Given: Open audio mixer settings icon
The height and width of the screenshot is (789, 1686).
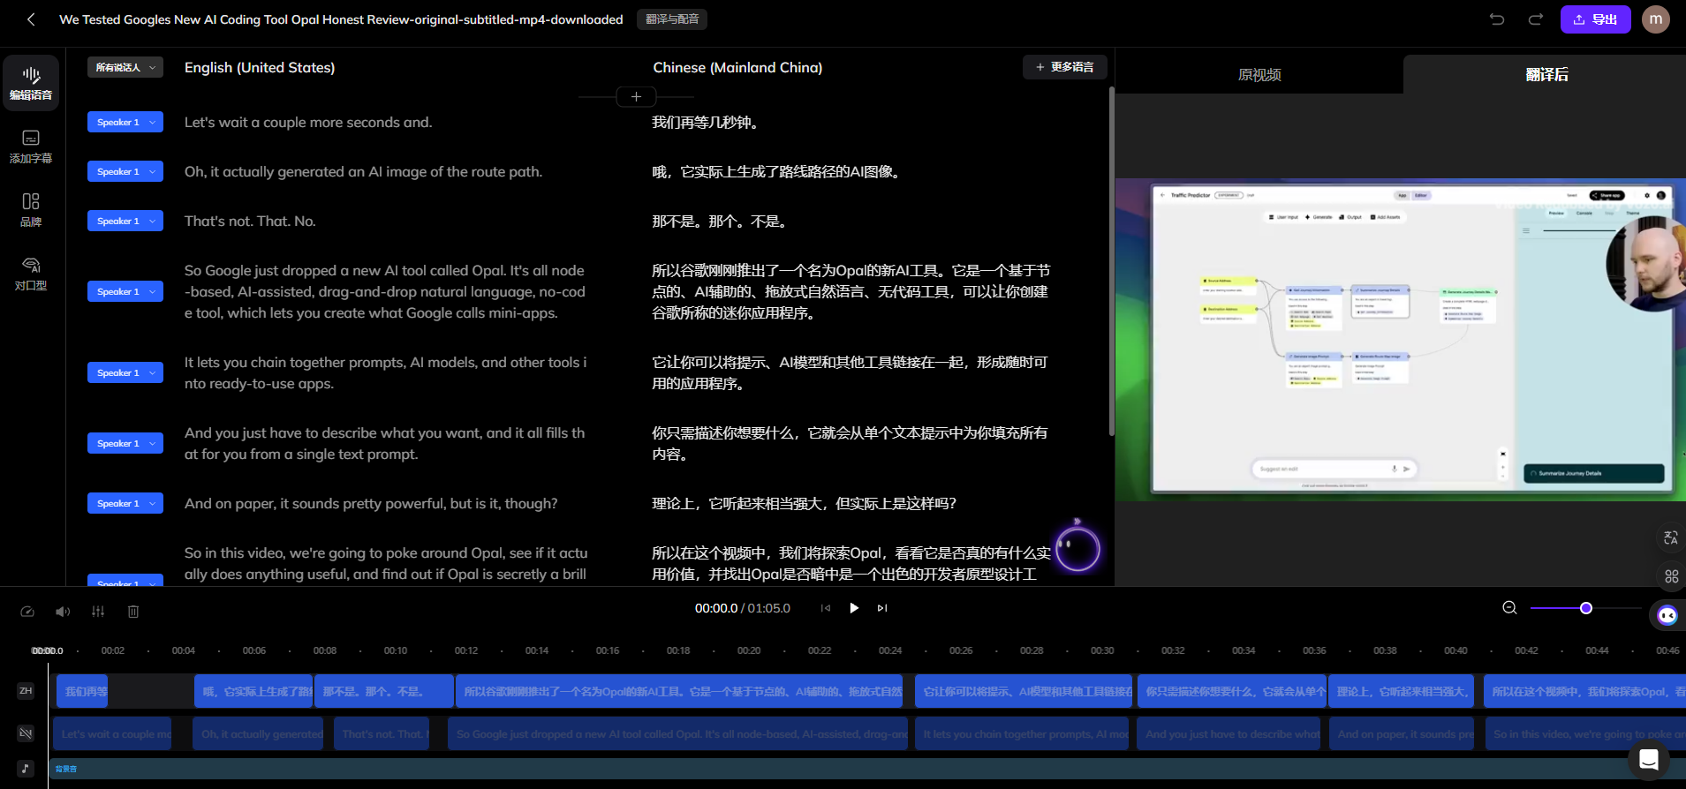Looking at the screenshot, I should coord(98,612).
